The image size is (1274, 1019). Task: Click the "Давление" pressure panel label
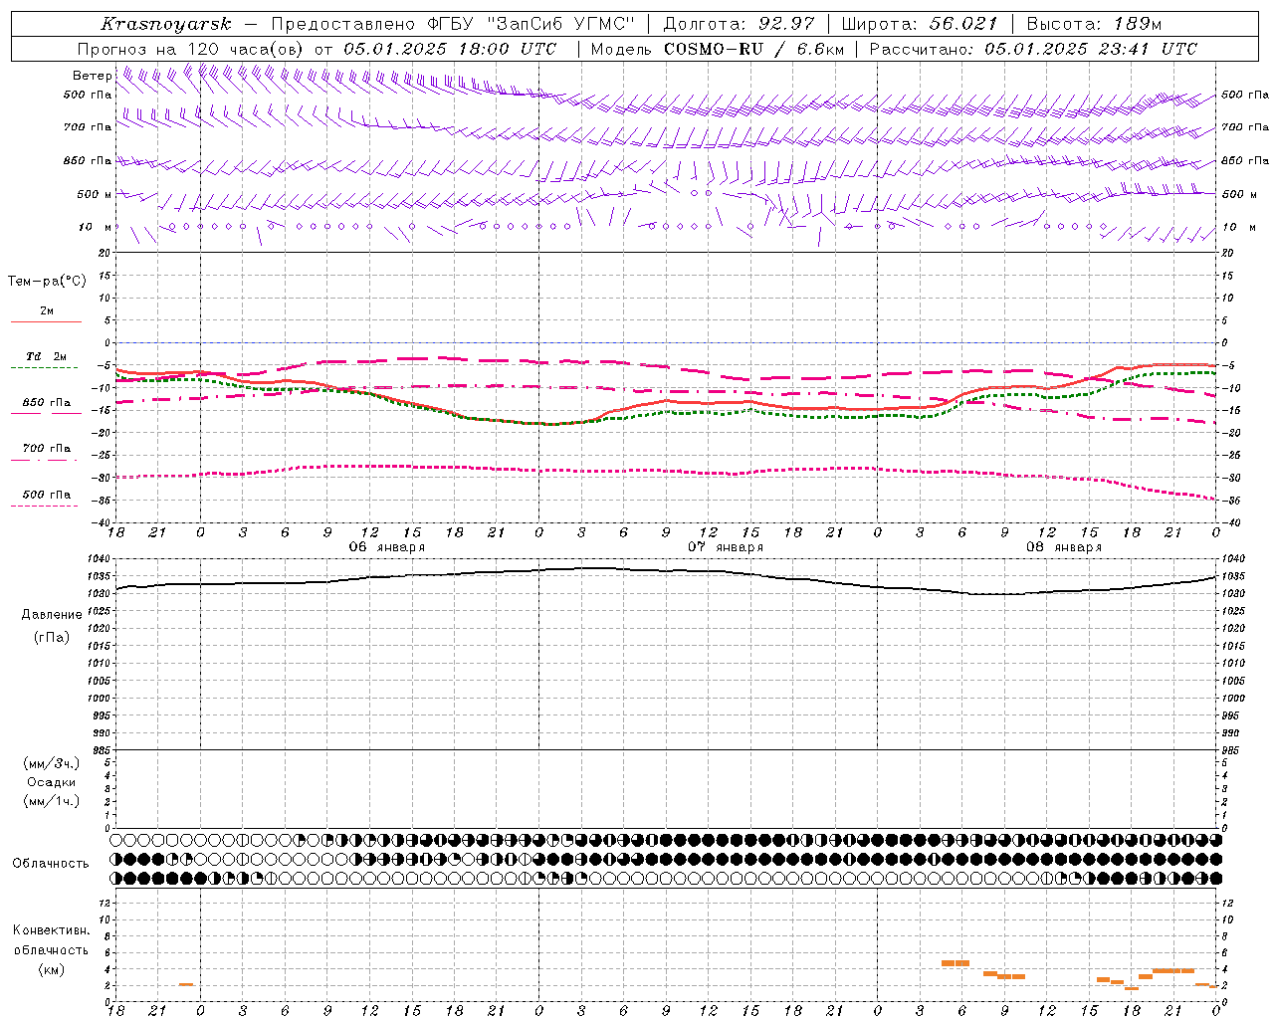[52, 615]
